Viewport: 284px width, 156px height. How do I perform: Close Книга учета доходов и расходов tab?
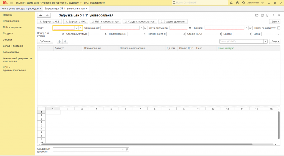tap(41, 9)
